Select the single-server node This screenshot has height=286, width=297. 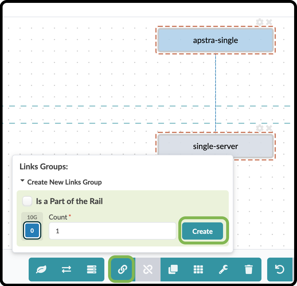click(216, 146)
